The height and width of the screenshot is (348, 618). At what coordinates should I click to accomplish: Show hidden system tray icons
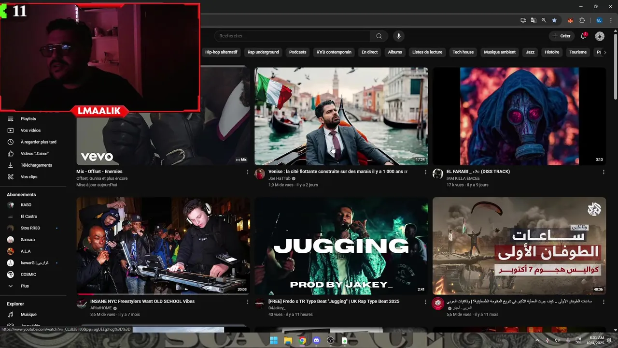pyautogui.click(x=537, y=340)
